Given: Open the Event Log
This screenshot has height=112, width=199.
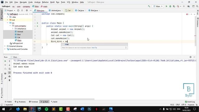Looking at the screenshot, I should coord(190,102).
